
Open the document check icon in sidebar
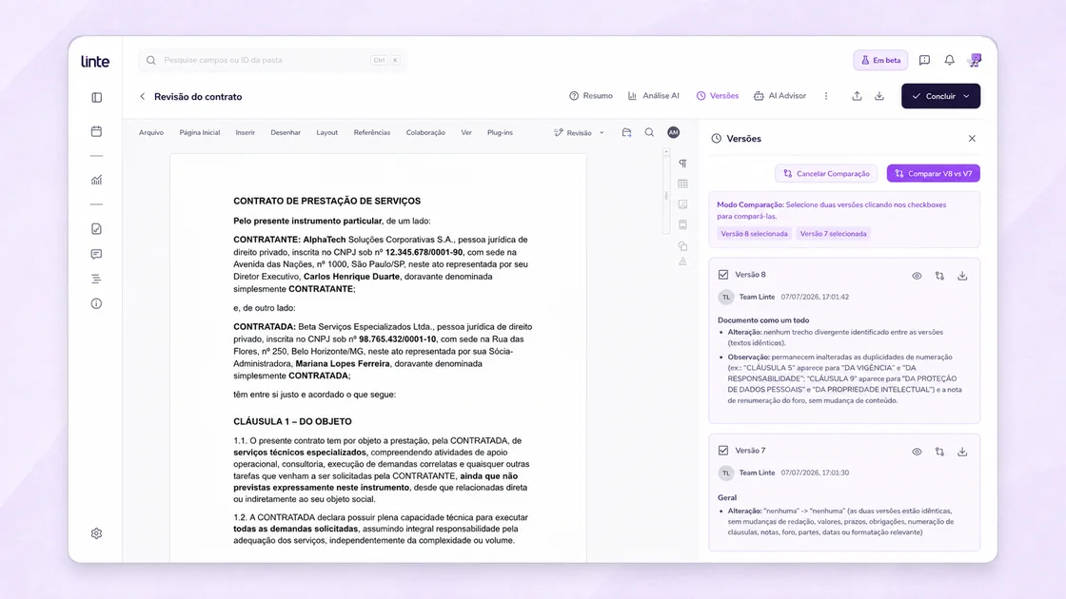pos(96,229)
